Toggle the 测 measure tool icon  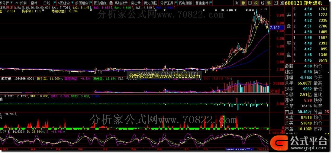coord(237,3)
